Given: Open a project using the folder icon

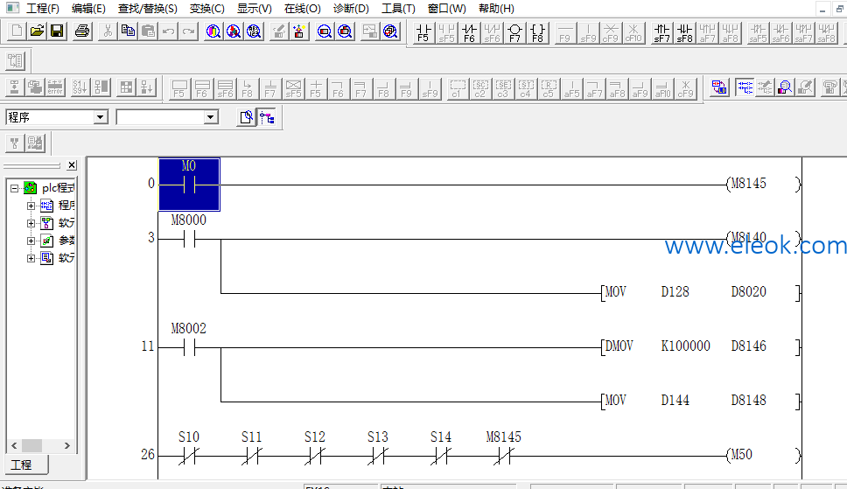Looking at the screenshot, I should pyautogui.click(x=37, y=31).
